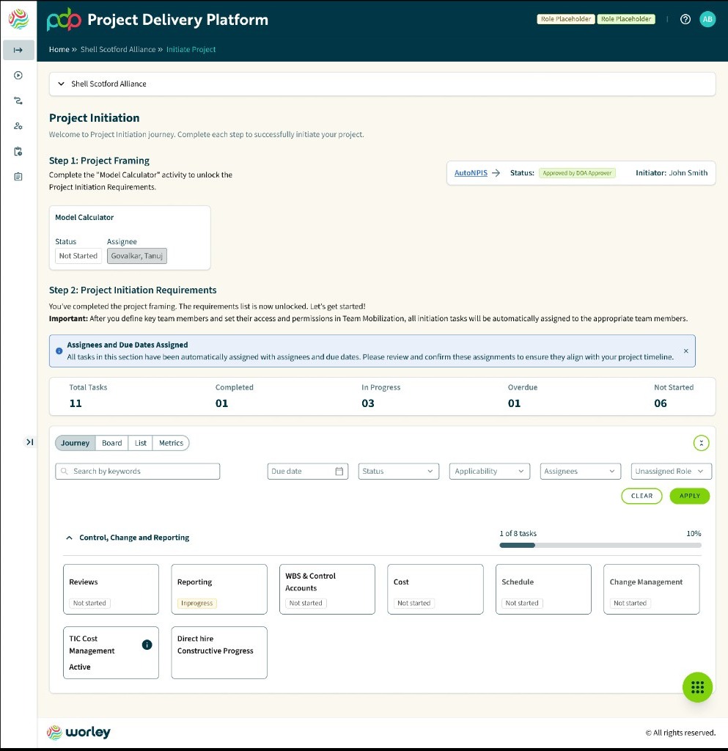Open the green grid floating action button
Screen dimensions: 728x751
[x=697, y=687]
